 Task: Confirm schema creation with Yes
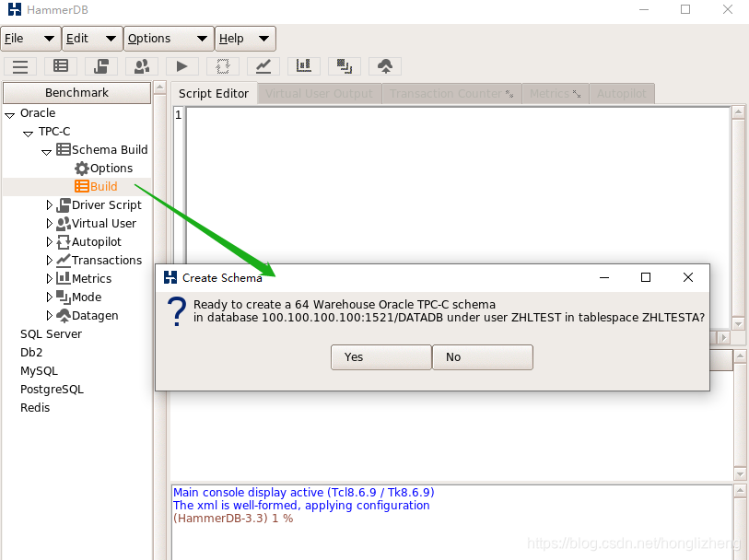coord(380,357)
